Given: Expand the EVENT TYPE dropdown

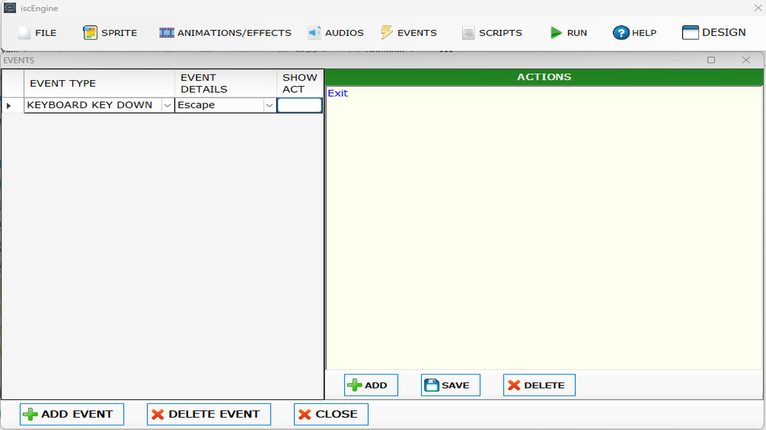Looking at the screenshot, I should (x=168, y=105).
